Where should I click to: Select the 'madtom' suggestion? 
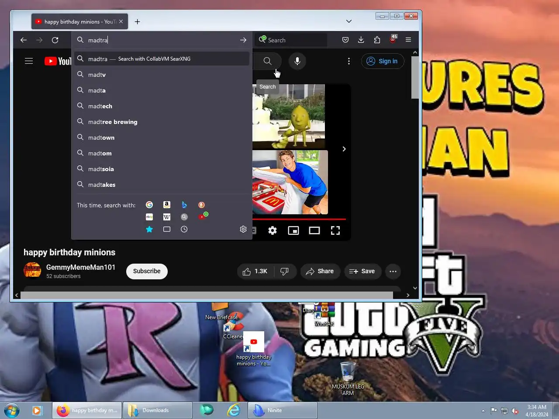(x=162, y=153)
